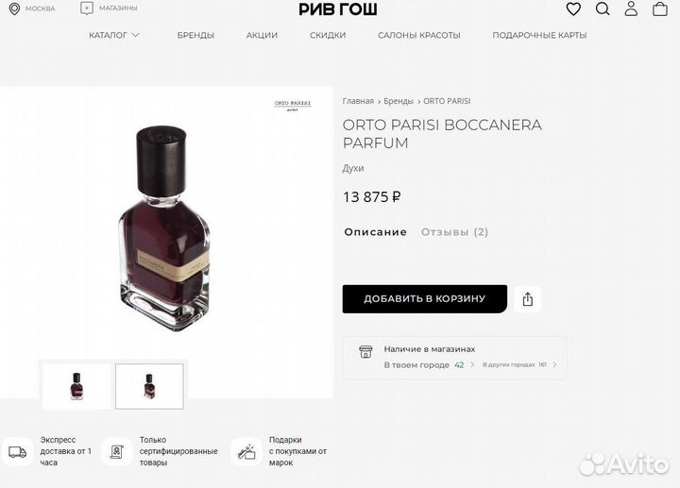This screenshot has width=680, height=488.
Task: Select the first bottle thumbnail
Action: click(x=76, y=386)
